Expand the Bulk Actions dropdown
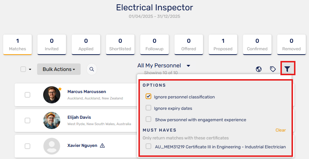Image resolution: width=309 pixels, height=159 pixels. pos(59,69)
